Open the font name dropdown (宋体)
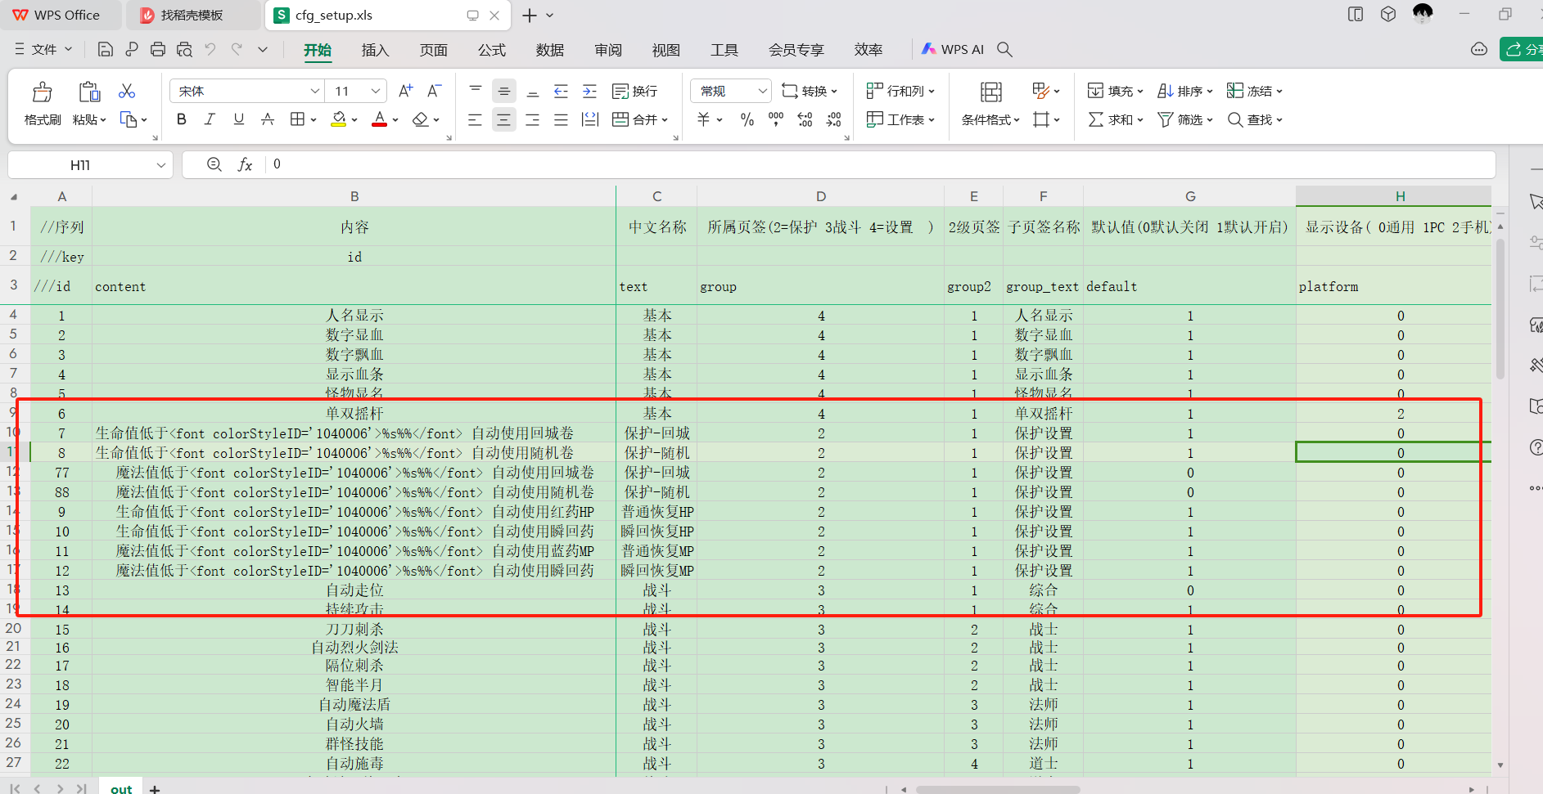 314,91
